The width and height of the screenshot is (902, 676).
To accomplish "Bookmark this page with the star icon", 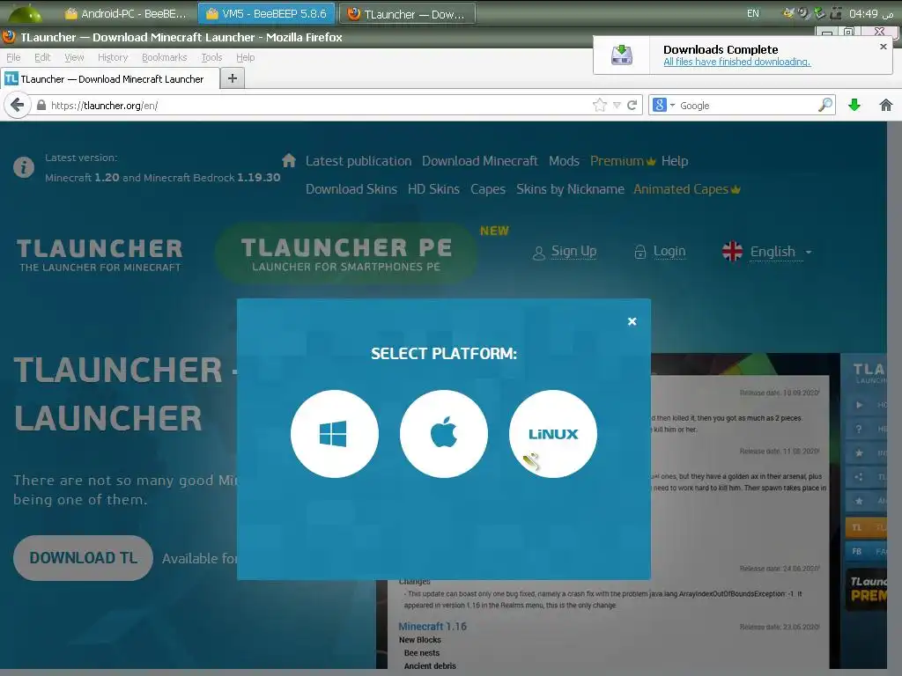I will coord(599,106).
